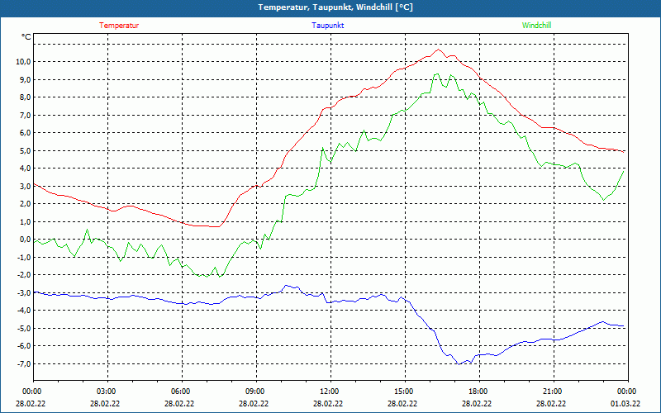Click the 15:00 time label
This screenshot has width=661, height=413.
click(405, 392)
